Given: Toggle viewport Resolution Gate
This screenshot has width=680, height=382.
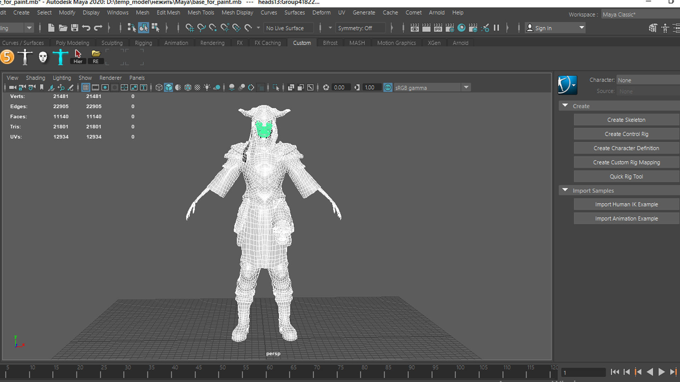Looking at the screenshot, I should coord(105,87).
